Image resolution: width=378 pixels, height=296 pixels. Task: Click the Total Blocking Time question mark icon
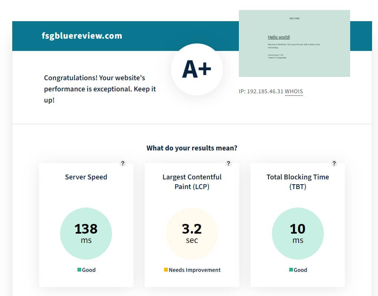point(334,163)
